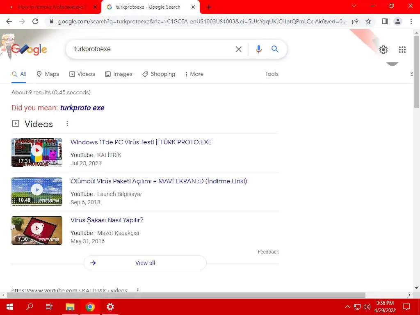This screenshot has width=420, height=315.
Task: Submit search with magnifier icon
Action: click(x=275, y=49)
